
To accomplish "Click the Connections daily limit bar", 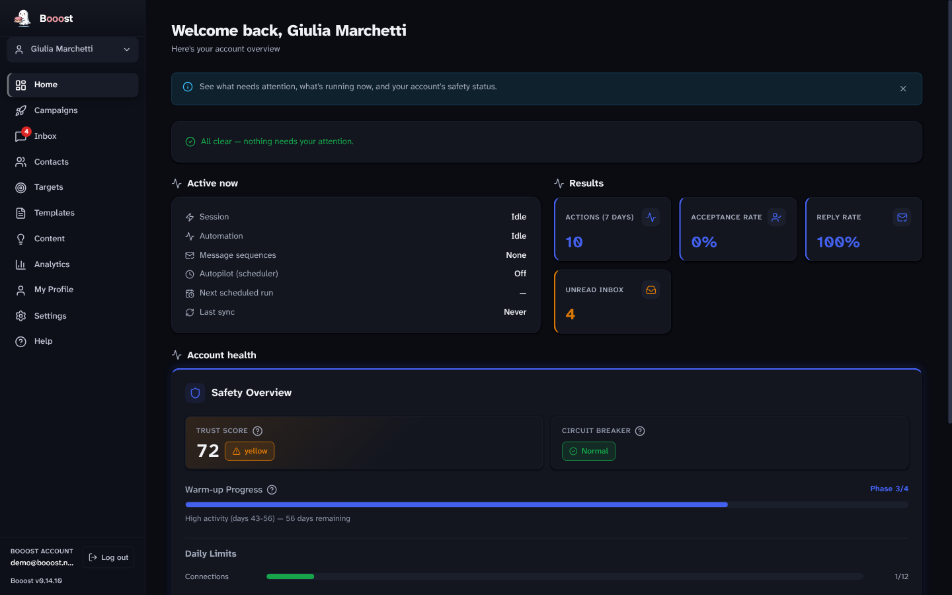I will click(x=565, y=576).
